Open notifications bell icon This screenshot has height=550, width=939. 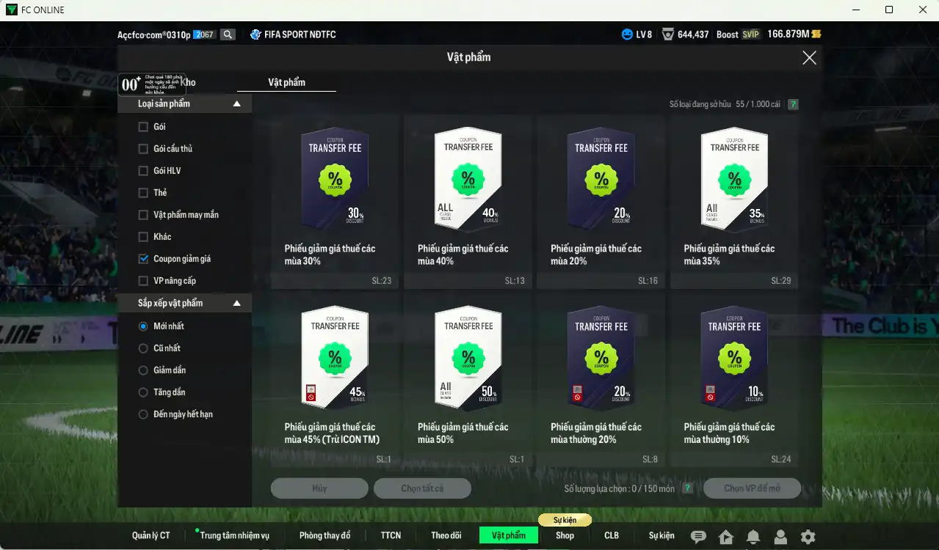[x=753, y=537]
